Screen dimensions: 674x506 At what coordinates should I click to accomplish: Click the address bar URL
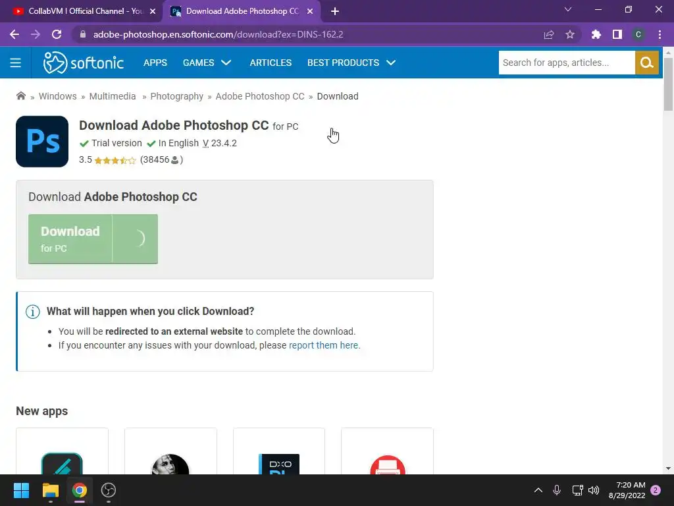click(x=218, y=34)
